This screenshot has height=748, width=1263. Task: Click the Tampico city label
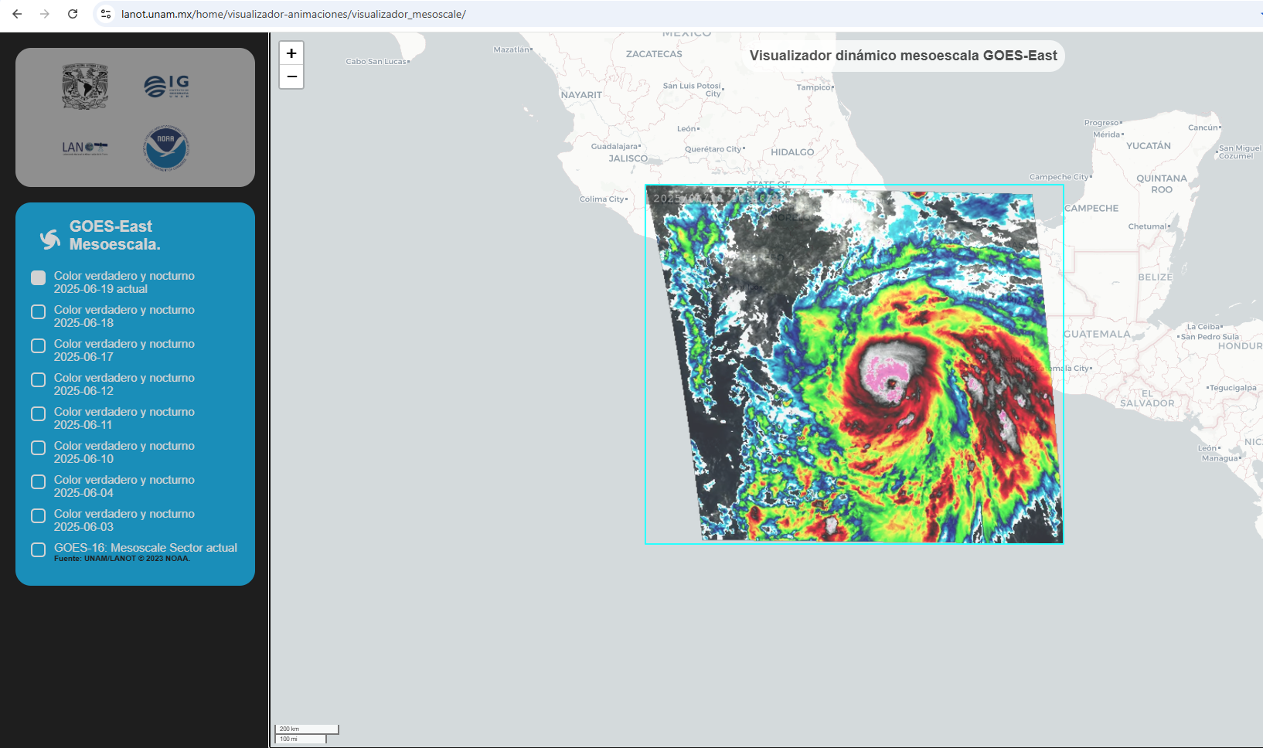pyautogui.click(x=815, y=87)
